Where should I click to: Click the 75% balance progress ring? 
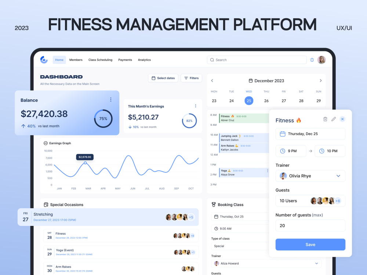[x=103, y=118]
